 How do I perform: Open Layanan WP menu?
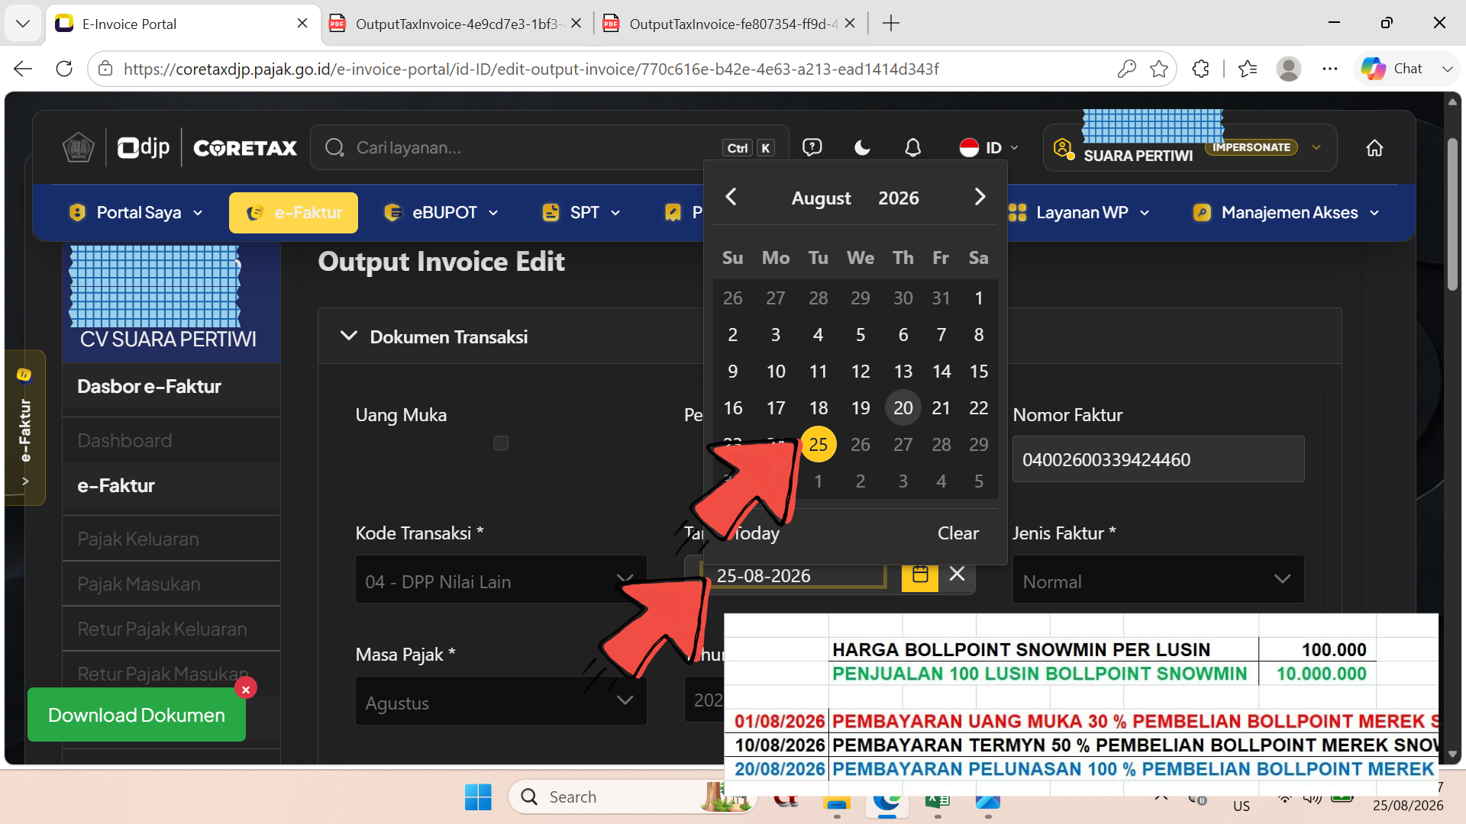(1079, 212)
